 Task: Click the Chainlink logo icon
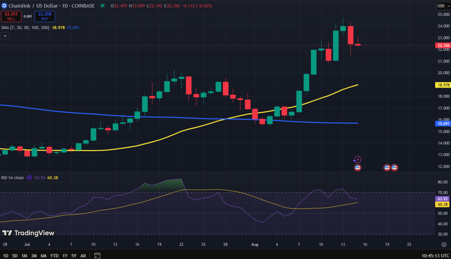coord(4,6)
